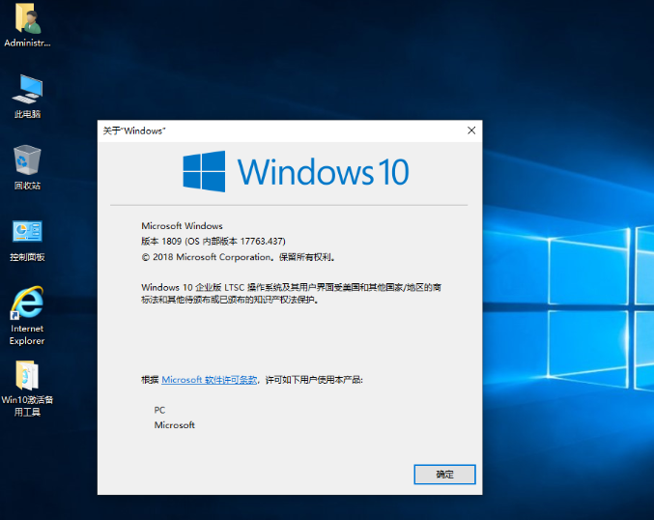Click the 回收站 recycle bin icon
Image resolution: width=654 pixels, height=520 pixels.
27,160
